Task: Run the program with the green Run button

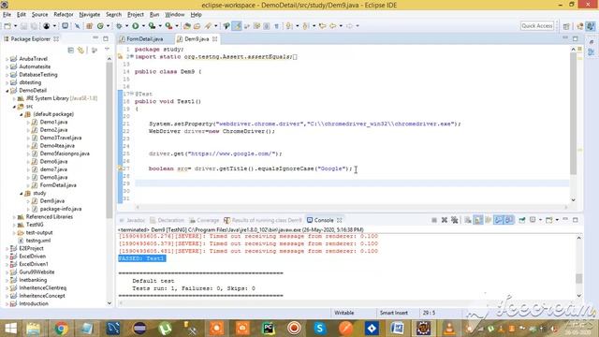Action: (135, 26)
